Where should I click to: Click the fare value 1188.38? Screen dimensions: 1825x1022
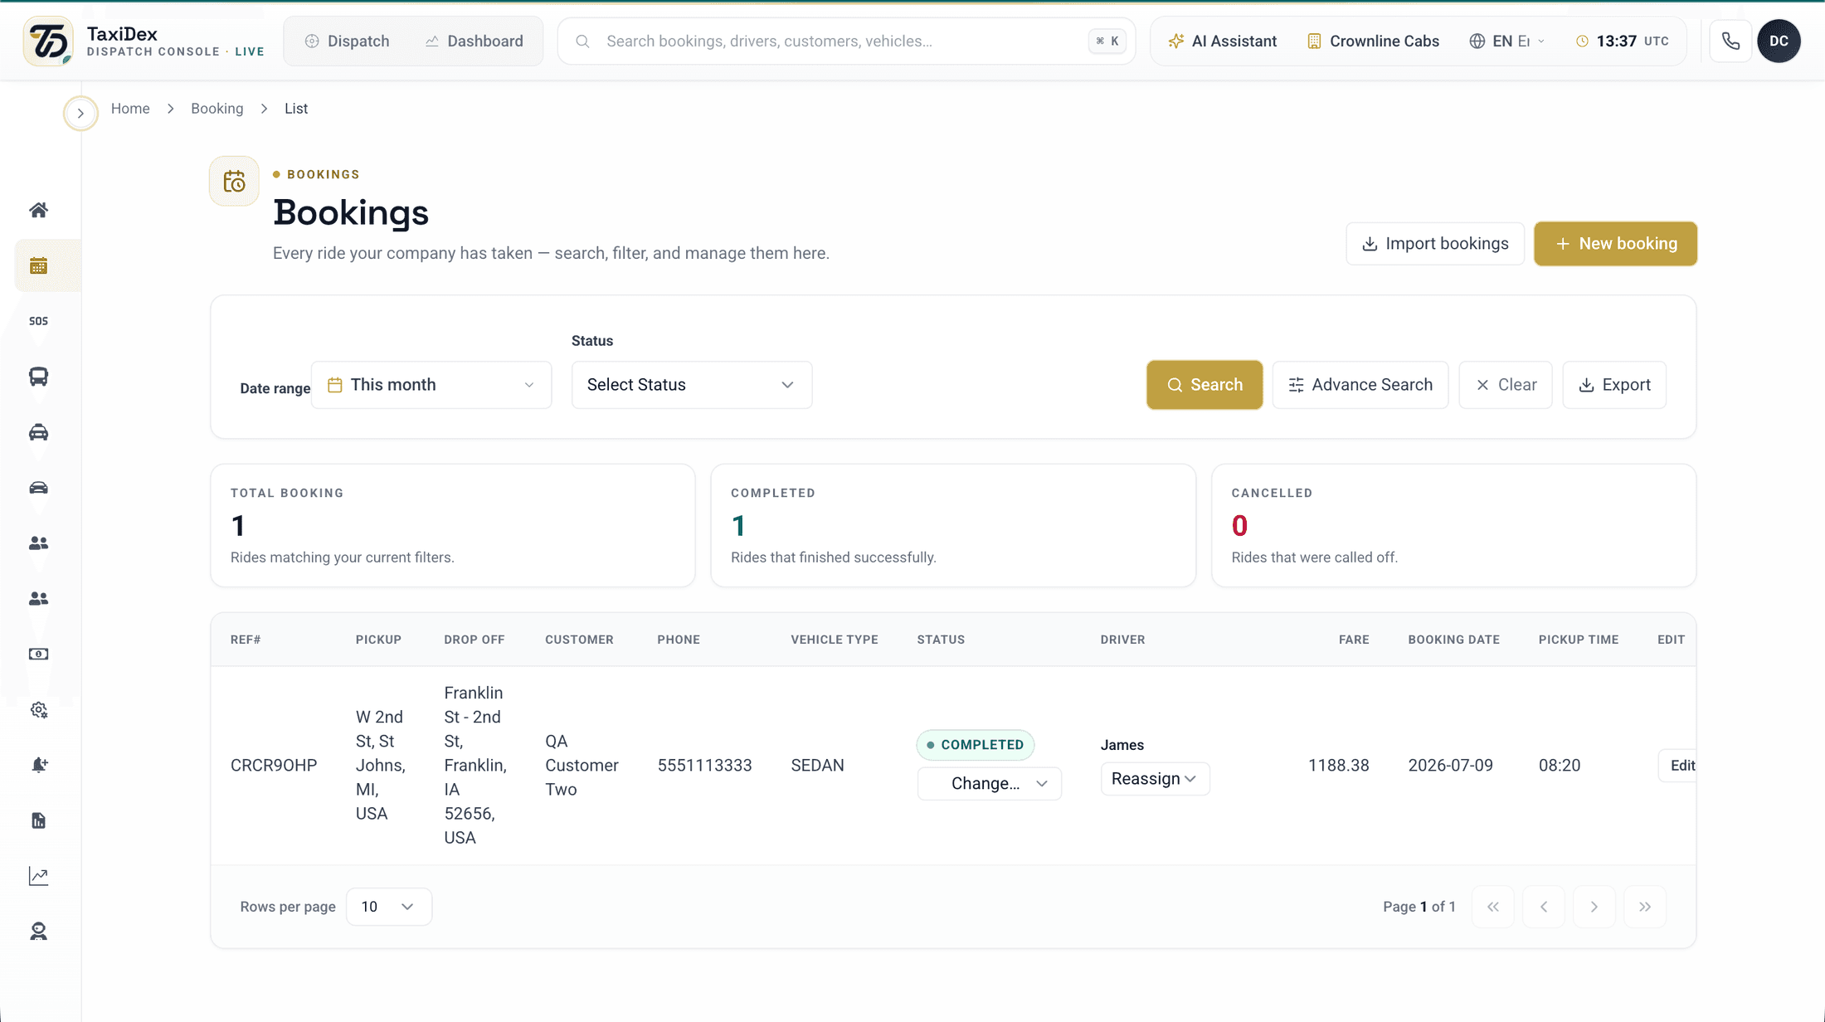point(1338,766)
